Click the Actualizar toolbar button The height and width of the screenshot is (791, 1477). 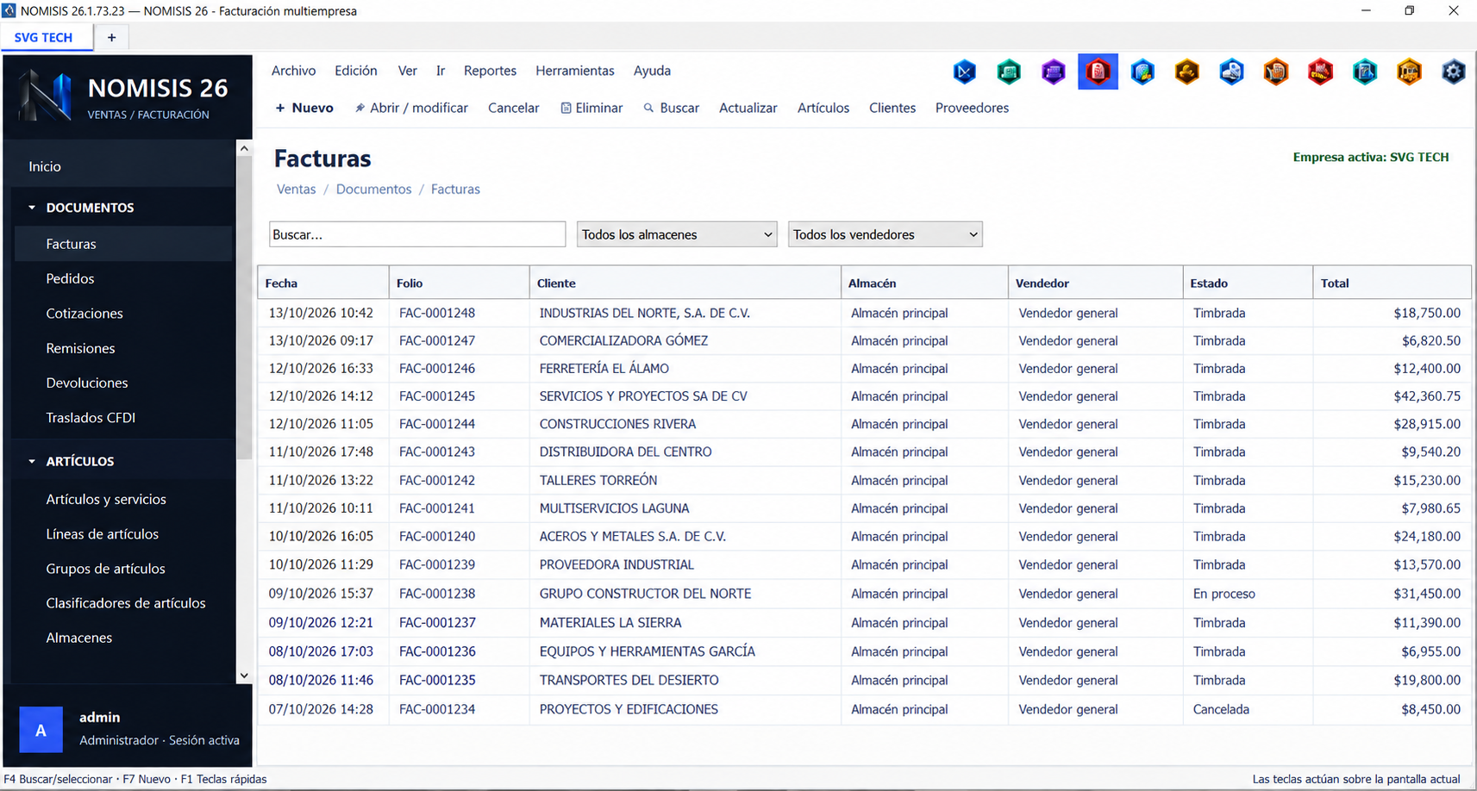[748, 108]
